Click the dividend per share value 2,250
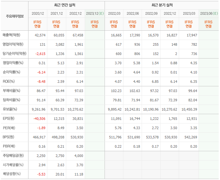The width and height of the screenshot is (220, 180). (41, 156)
